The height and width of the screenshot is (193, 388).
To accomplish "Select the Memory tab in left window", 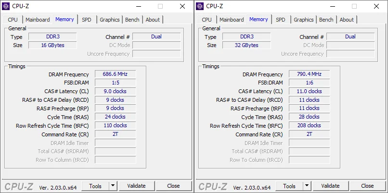I will point(65,19).
